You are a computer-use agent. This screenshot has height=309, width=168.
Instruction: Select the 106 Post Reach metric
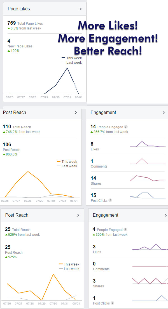click(7, 145)
